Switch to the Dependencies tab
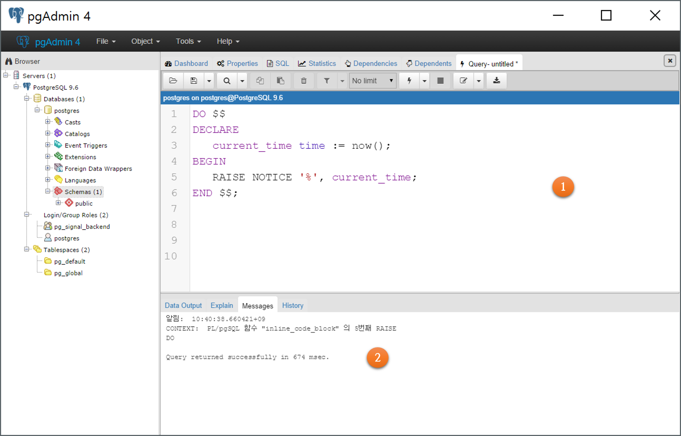The image size is (681, 436). coord(371,64)
